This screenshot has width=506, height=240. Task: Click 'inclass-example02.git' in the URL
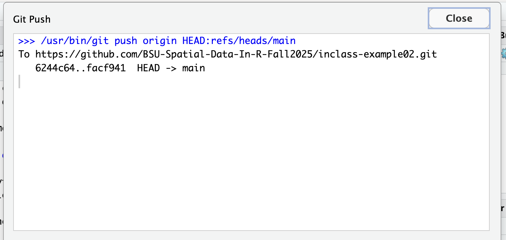pyautogui.click(x=378, y=54)
